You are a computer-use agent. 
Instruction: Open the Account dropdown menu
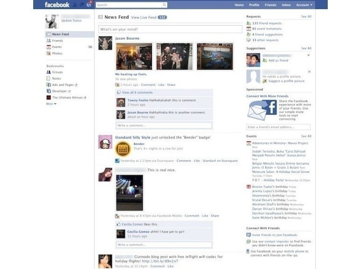pos(304,5)
